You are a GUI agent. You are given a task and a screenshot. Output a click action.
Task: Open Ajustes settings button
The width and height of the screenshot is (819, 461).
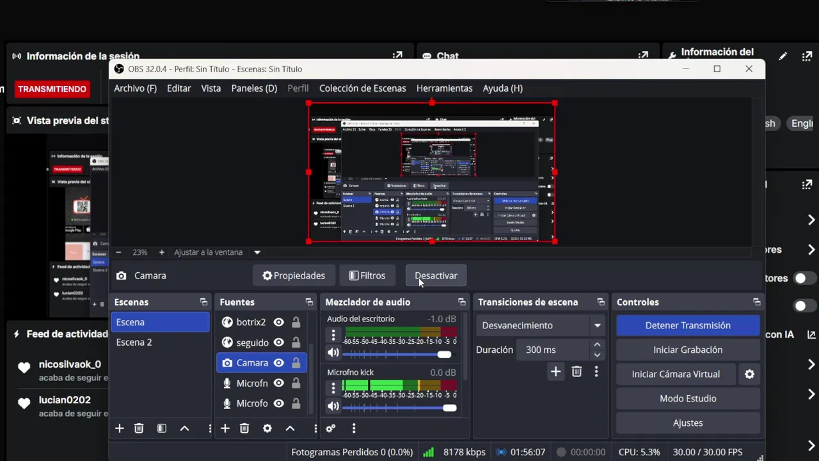(x=688, y=423)
